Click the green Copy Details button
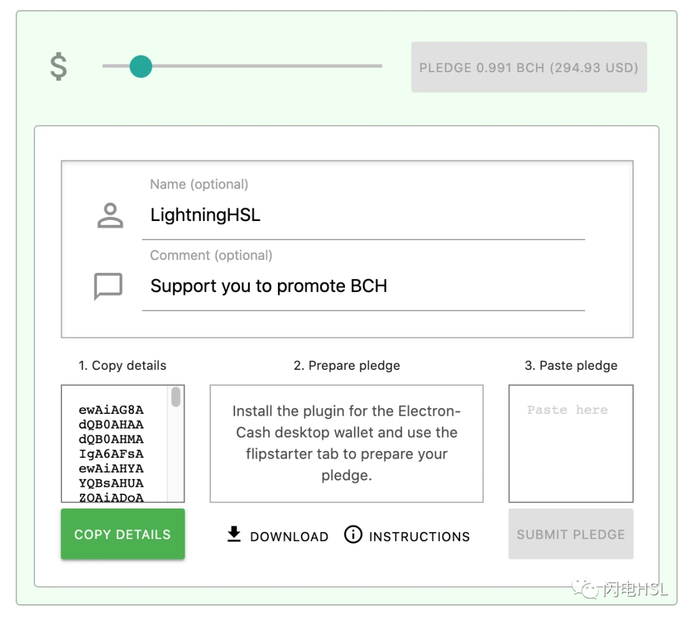 [123, 534]
